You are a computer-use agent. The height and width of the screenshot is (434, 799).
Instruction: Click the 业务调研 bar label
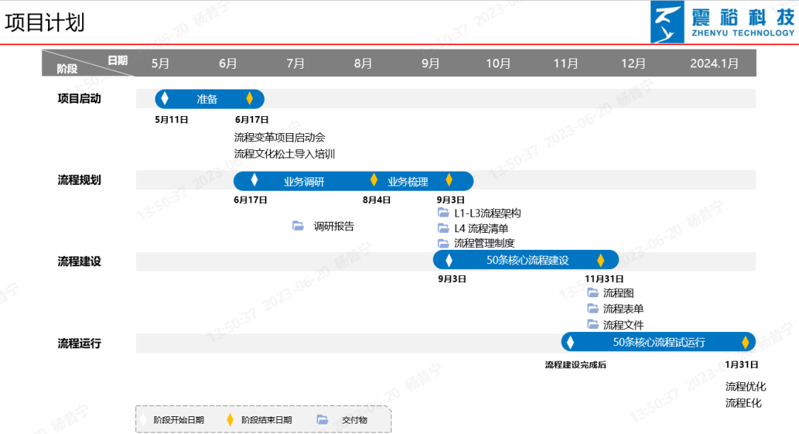pyautogui.click(x=304, y=181)
